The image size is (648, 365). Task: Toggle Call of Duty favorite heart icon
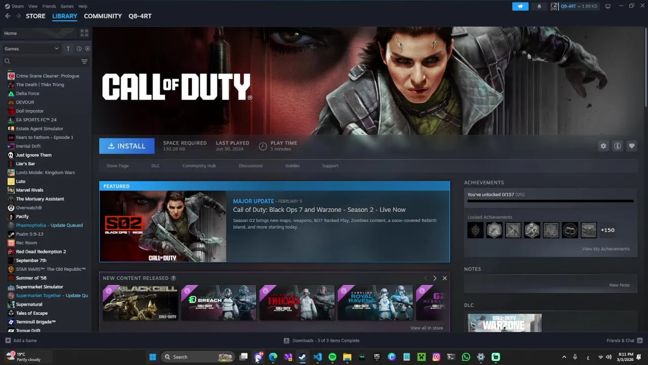(x=632, y=146)
